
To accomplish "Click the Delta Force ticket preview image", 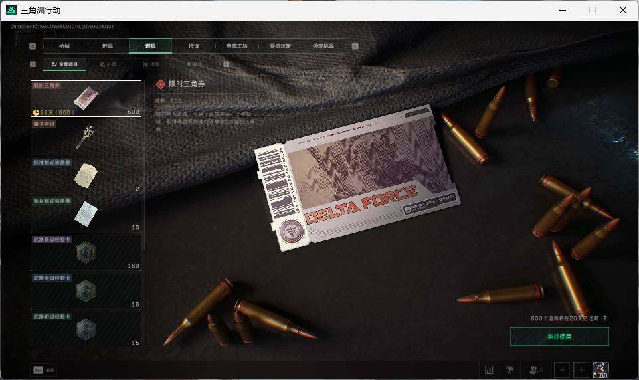I will (x=357, y=178).
